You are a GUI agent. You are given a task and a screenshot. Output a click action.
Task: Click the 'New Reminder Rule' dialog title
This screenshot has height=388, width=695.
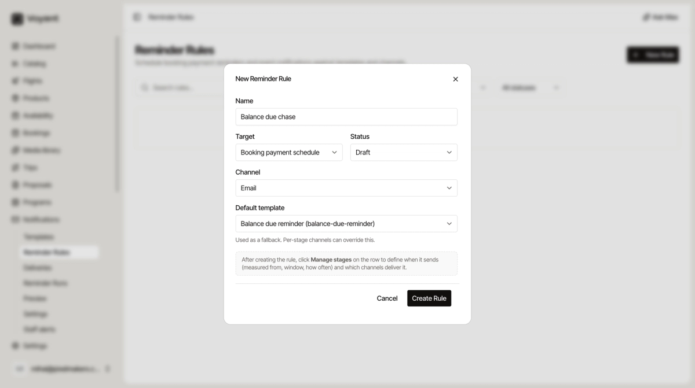263,79
